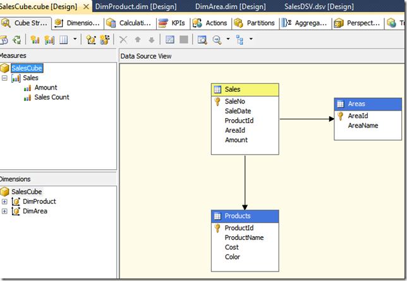The image size is (407, 281).
Task: Collapse the Sales measure group
Action: [5, 78]
